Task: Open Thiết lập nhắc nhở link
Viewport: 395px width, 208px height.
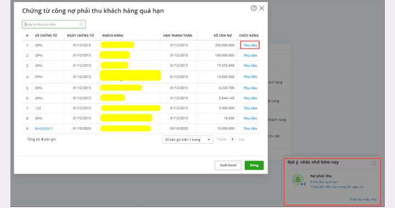Action: (363, 199)
